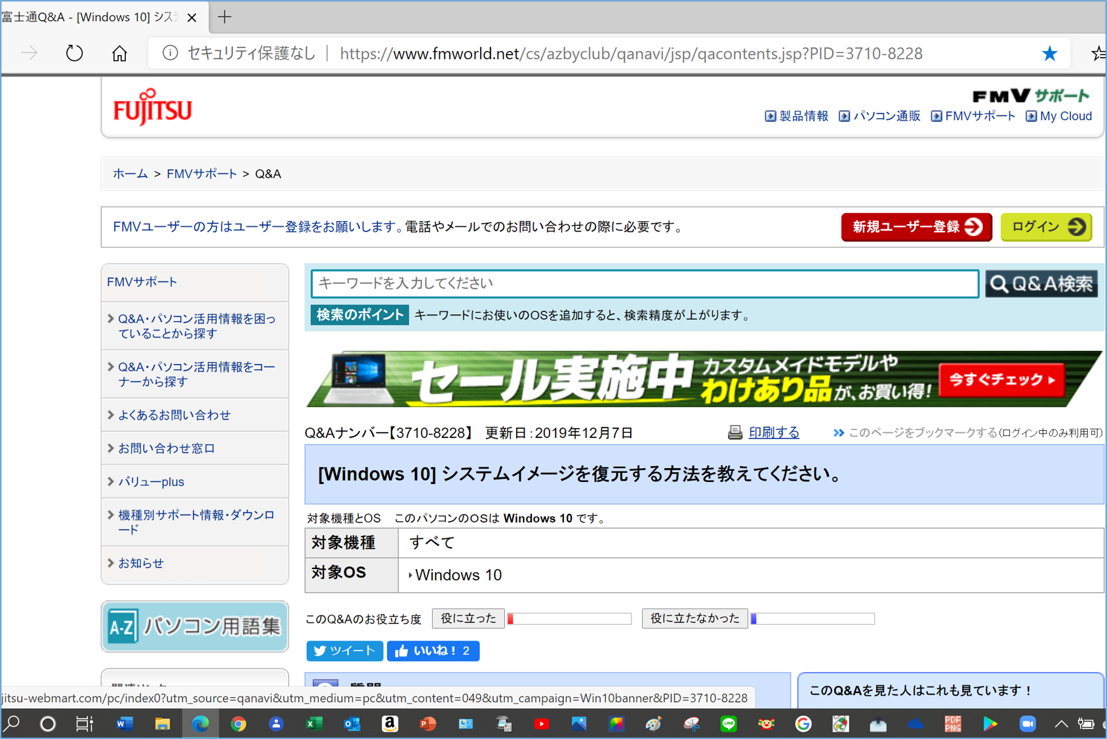This screenshot has height=739, width=1107.
Task: Click the Fujitsu logo
Action: 152,107
